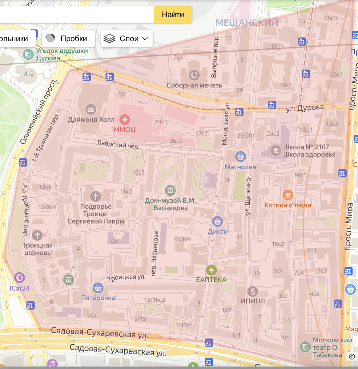Click the layers stack icon beside Слои
The height and width of the screenshot is (369, 358).
coord(109,38)
